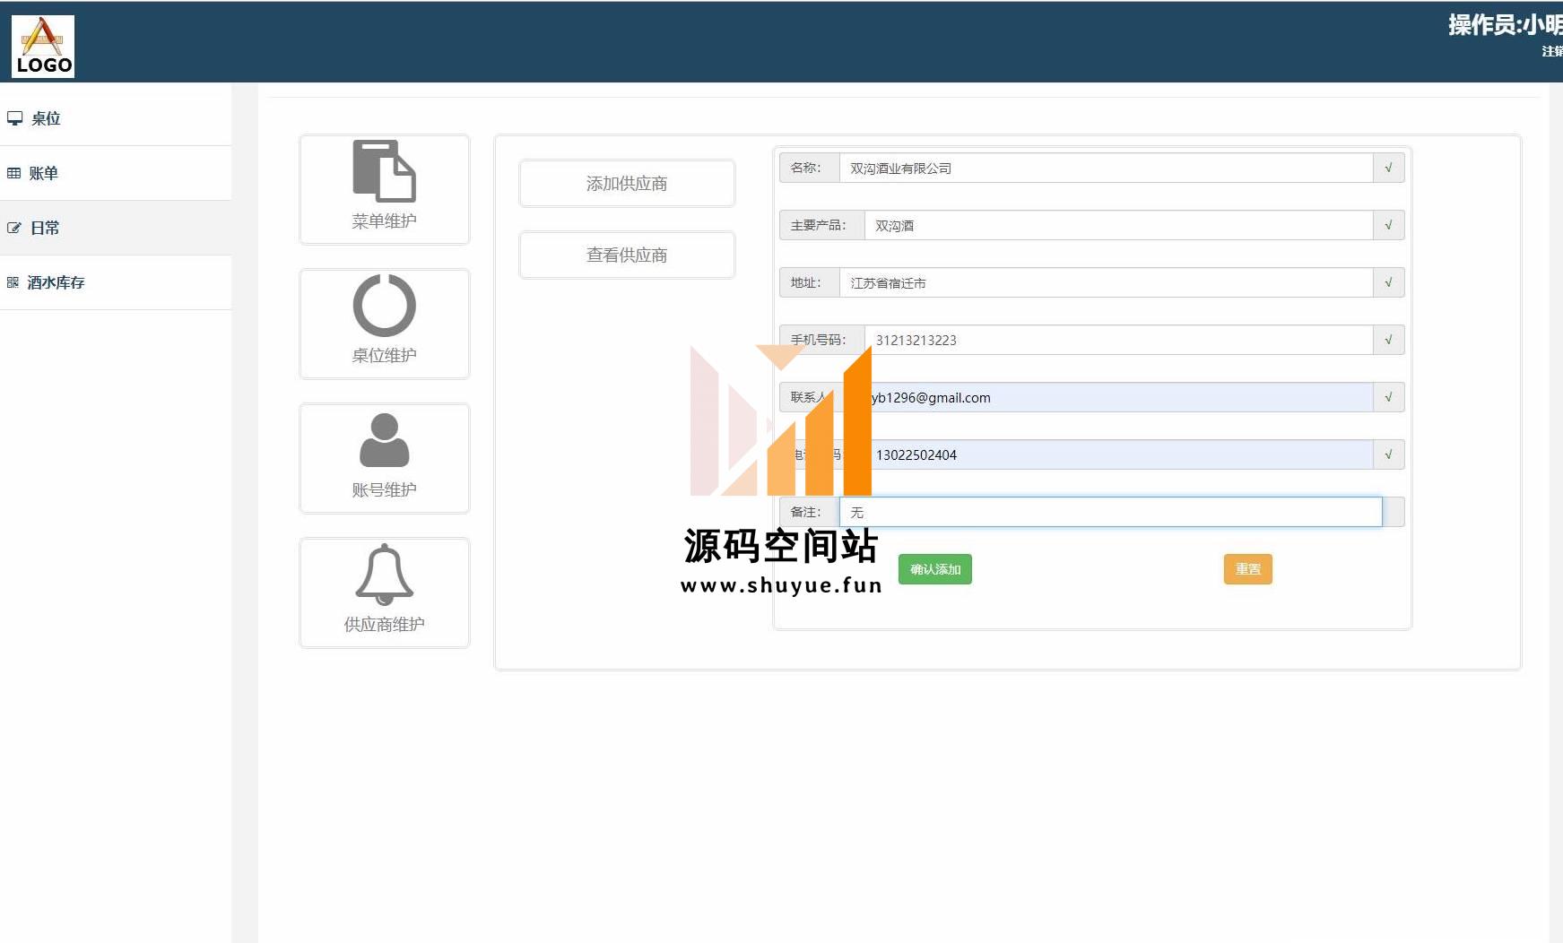Click the monitor icon beside 桌位
This screenshot has height=943, width=1563.
tap(14, 118)
